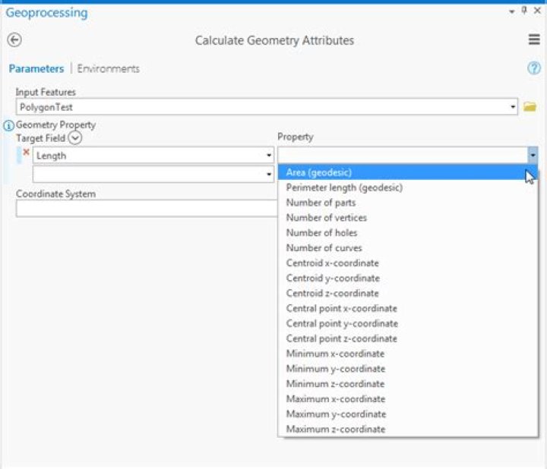Open the hamburger menu icon

pyautogui.click(x=534, y=40)
